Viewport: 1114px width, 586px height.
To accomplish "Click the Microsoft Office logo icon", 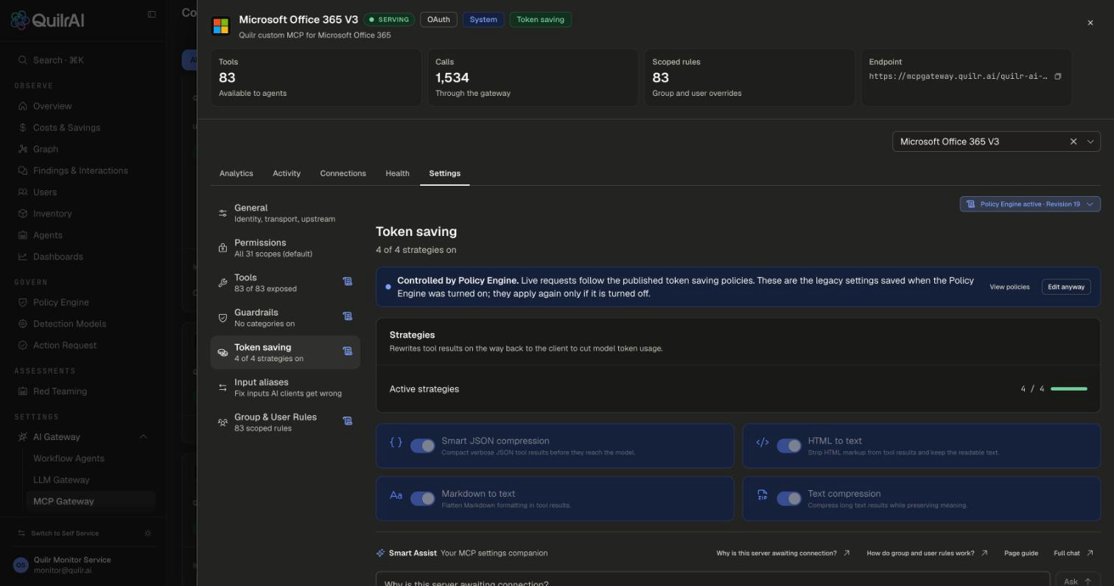I will [x=220, y=26].
